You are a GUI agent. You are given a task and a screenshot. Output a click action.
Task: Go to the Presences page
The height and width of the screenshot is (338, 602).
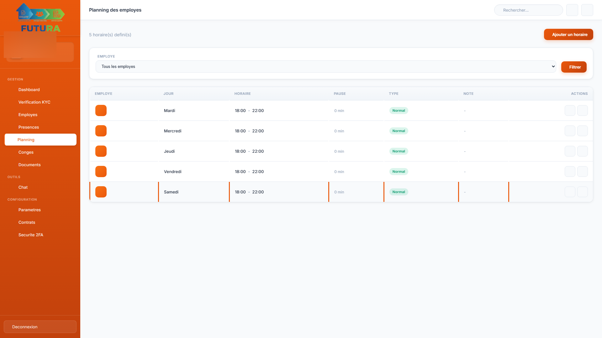point(29,127)
